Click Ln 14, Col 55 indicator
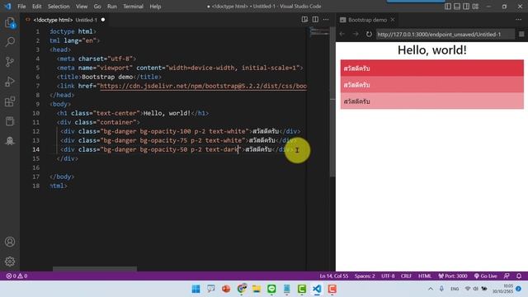 tap(334, 276)
